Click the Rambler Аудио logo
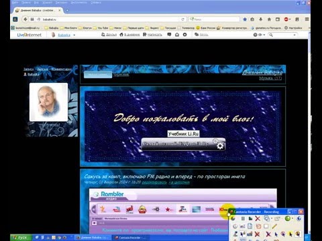This screenshot has width=322, height=241. tap(109, 195)
